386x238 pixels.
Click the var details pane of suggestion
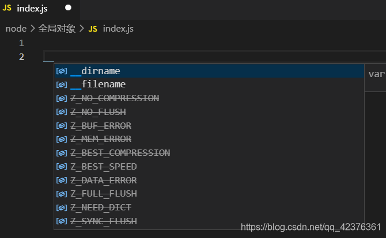point(376,78)
